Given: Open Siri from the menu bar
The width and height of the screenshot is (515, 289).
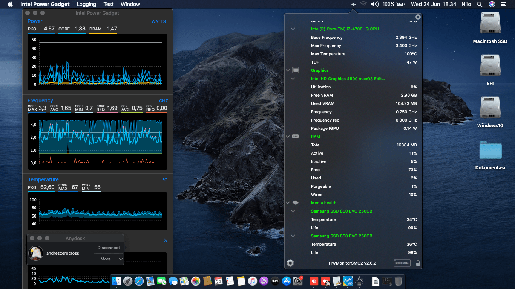Looking at the screenshot, I should click(492, 4).
